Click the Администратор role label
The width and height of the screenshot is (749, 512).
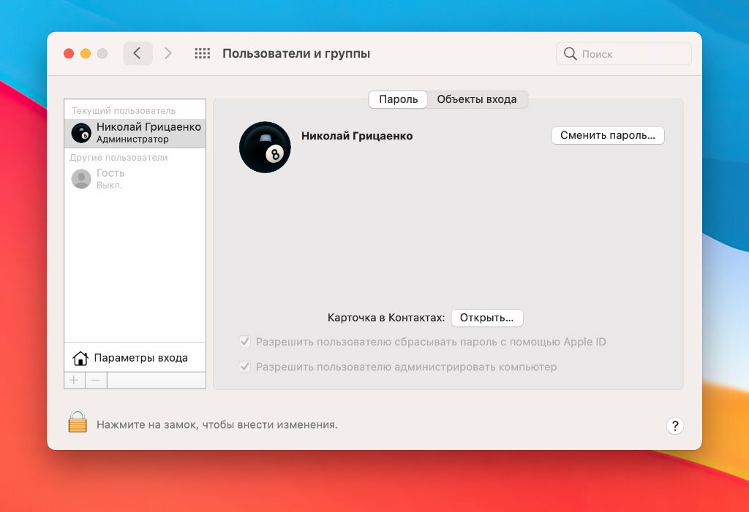[x=133, y=140]
